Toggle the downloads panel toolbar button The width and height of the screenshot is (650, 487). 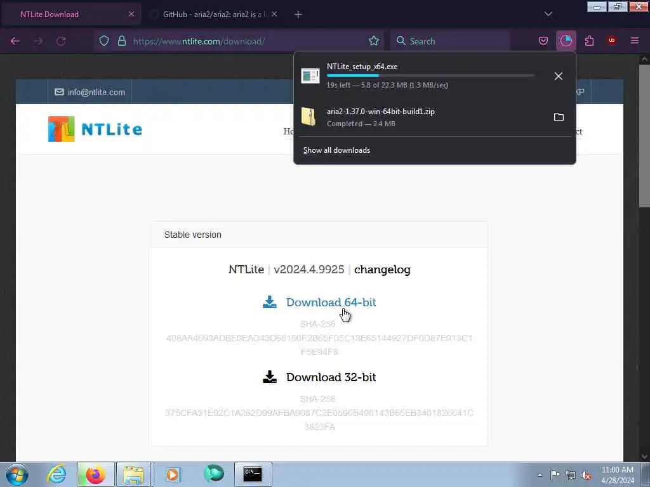[x=566, y=41]
